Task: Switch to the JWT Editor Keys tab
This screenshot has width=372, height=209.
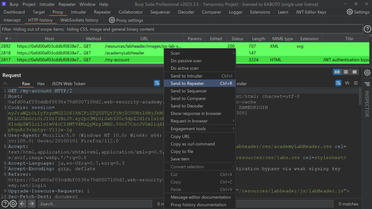Action: (311, 12)
